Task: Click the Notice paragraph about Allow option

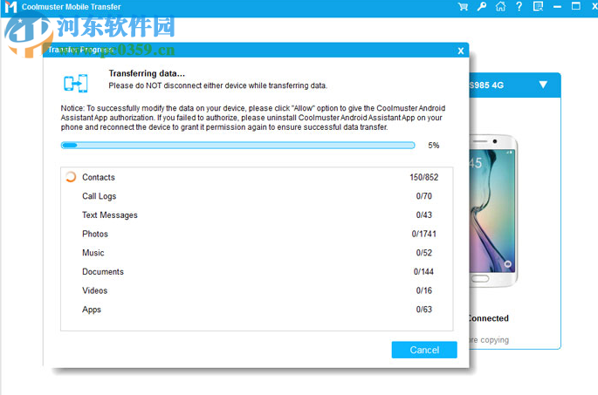Action: [x=253, y=118]
